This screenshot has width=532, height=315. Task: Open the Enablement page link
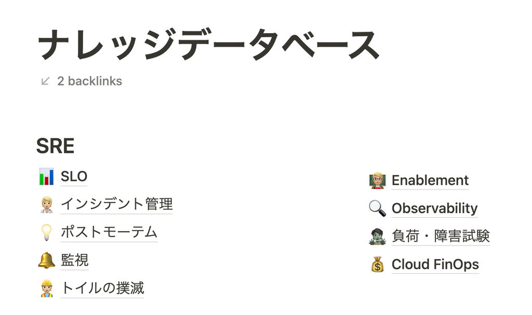click(430, 180)
